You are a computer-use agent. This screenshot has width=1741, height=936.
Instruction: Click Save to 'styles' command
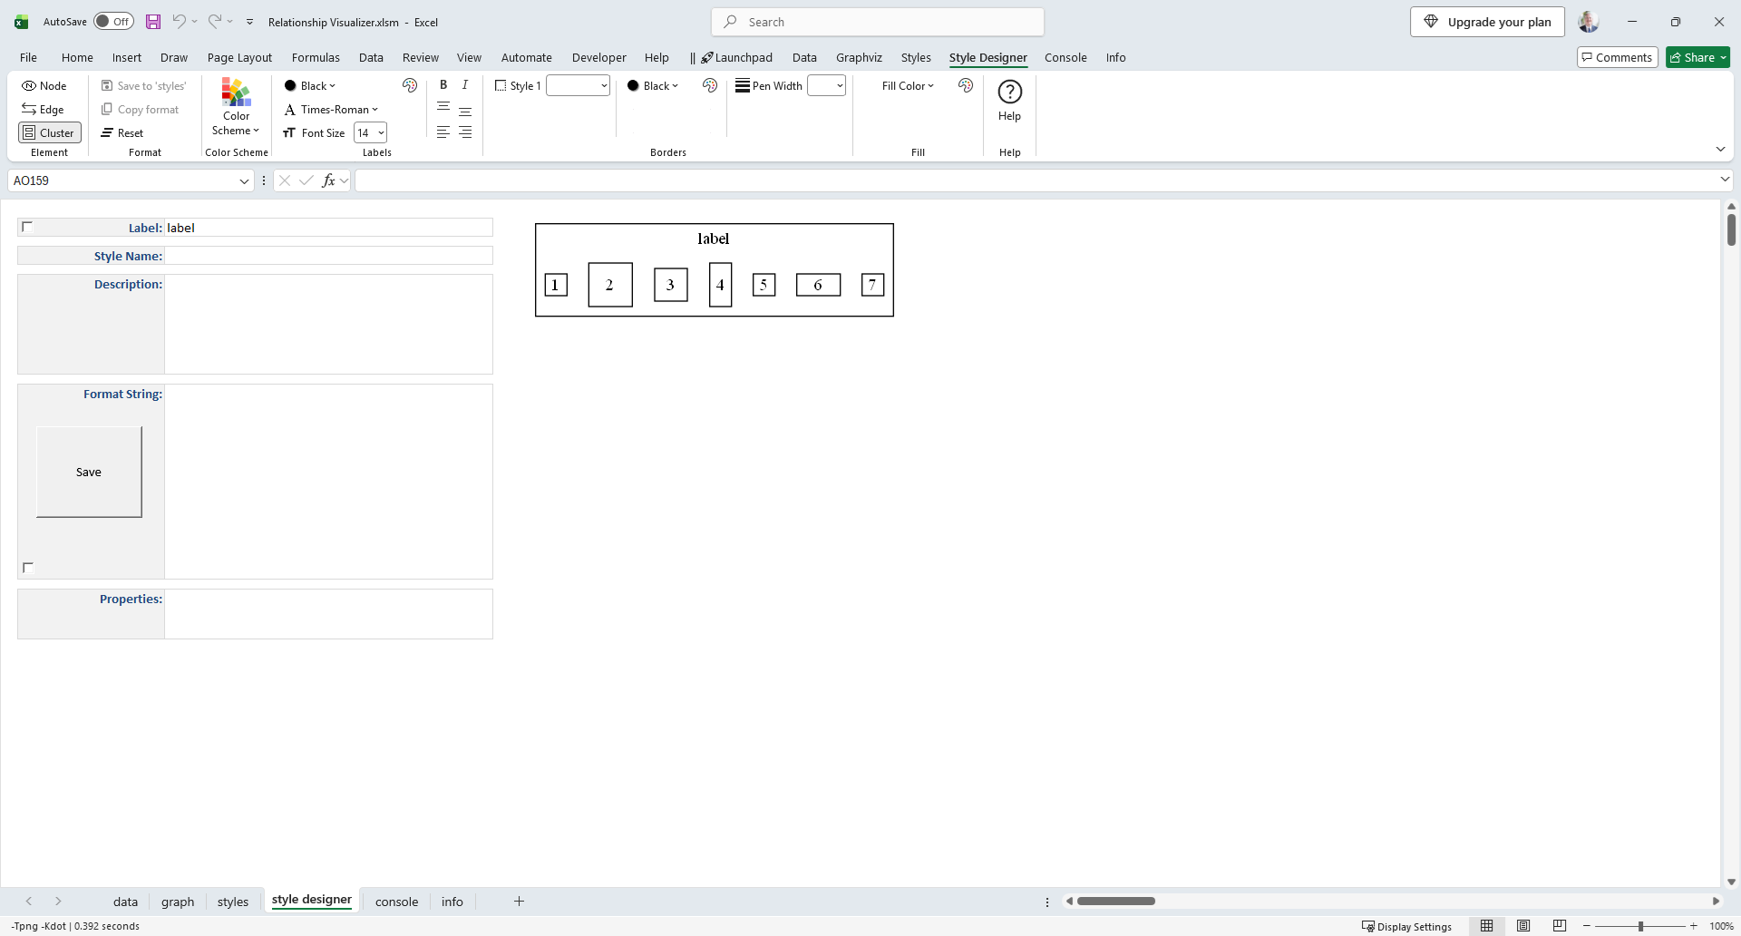(144, 85)
